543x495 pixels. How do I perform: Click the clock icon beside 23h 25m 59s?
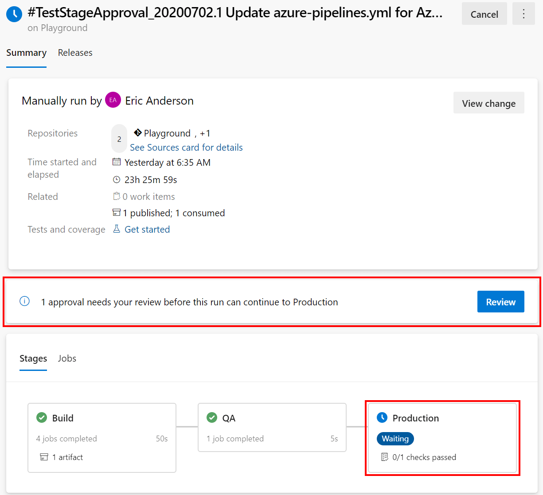[117, 179]
